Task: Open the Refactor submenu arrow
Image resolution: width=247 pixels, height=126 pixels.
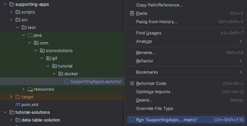Action: tap(240, 61)
